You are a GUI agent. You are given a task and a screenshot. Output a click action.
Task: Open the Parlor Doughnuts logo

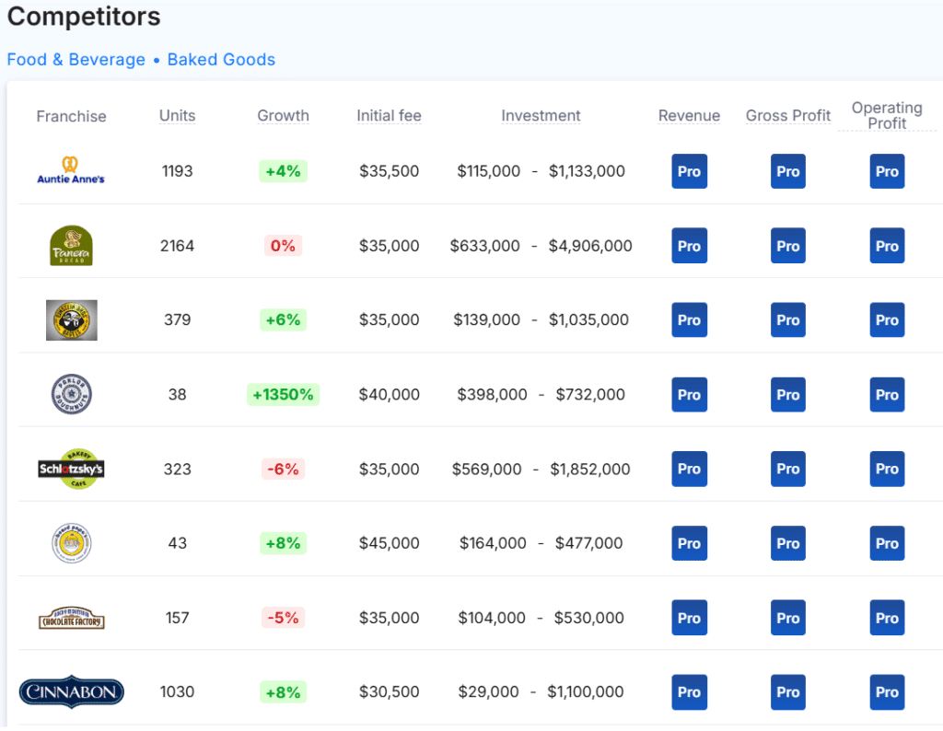[72, 394]
